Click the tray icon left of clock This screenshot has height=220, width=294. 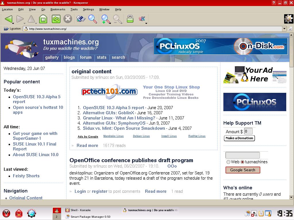[x=268, y=213]
